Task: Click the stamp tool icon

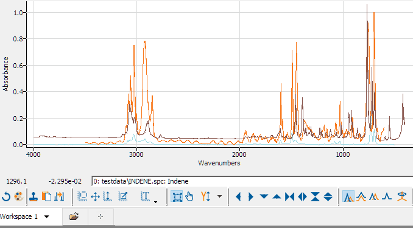Action: click(x=34, y=197)
